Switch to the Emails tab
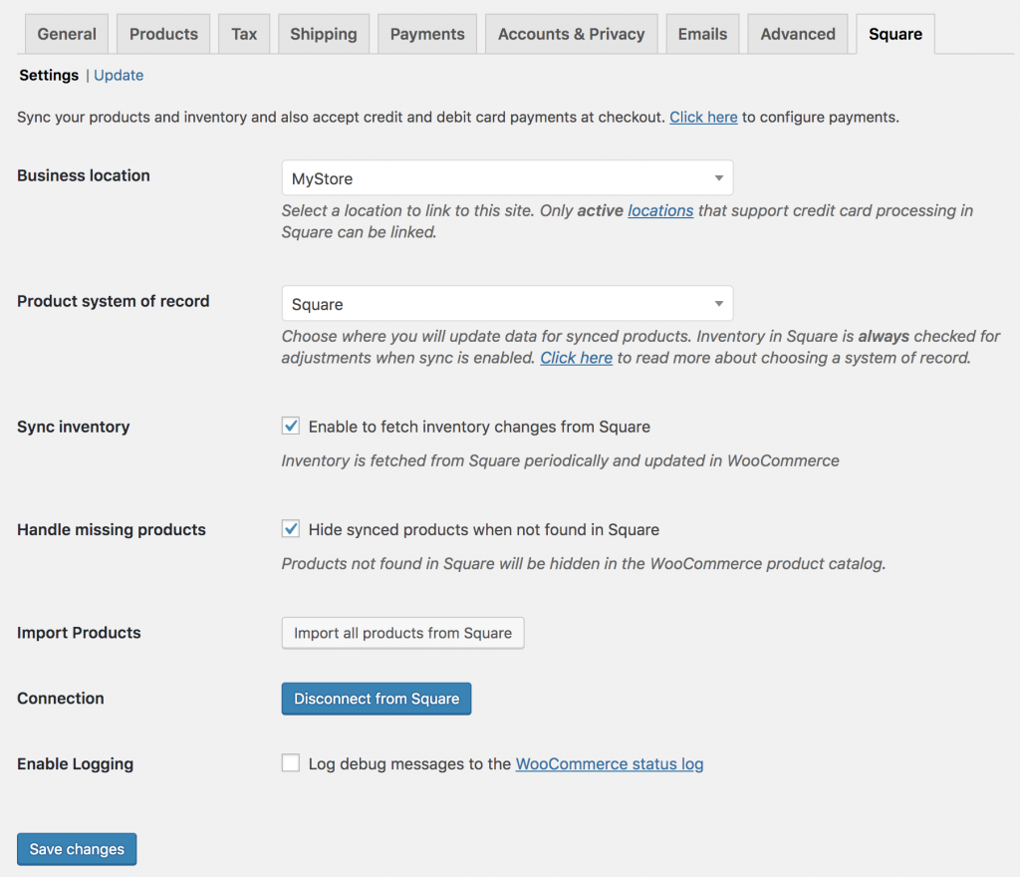Viewport: 1020px width, 877px height. coord(702,34)
